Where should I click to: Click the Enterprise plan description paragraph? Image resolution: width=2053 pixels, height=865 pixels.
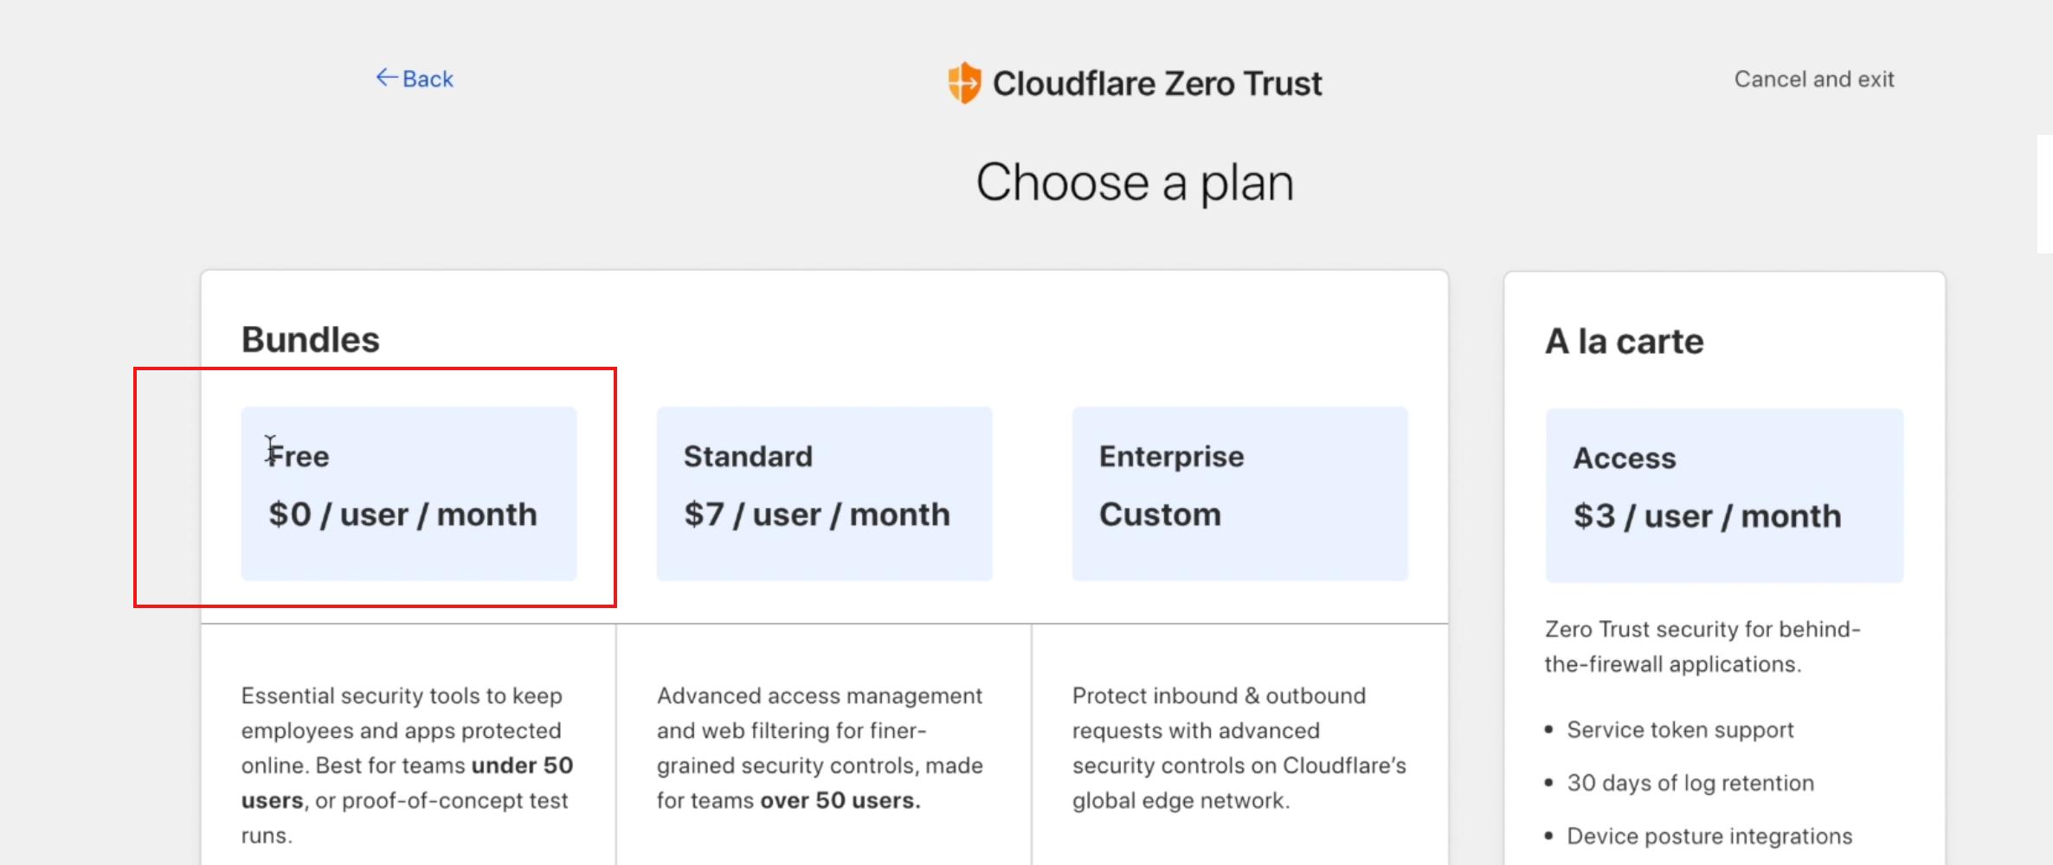(1239, 747)
